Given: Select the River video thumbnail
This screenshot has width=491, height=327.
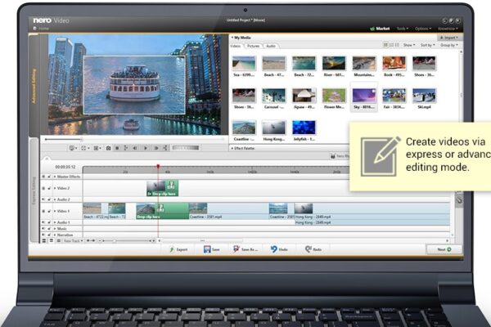Looking at the screenshot, I should pos(334,63).
